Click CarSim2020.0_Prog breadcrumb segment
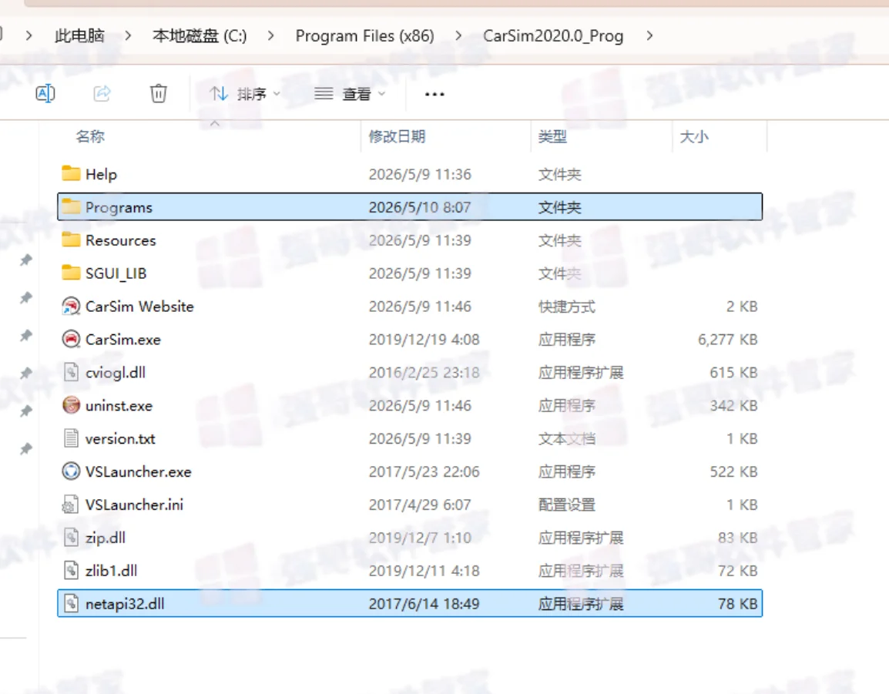 click(553, 35)
